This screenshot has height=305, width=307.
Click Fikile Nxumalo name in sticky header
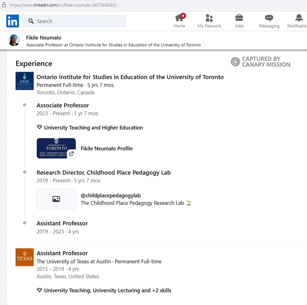point(44,38)
